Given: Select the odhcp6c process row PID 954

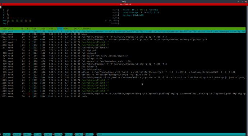Looking at the screenshot, I should click(x=123, y=75).
